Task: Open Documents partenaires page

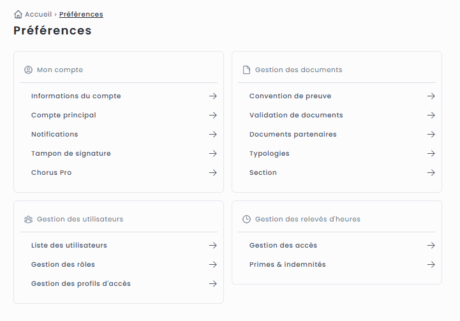Action: [293, 135]
